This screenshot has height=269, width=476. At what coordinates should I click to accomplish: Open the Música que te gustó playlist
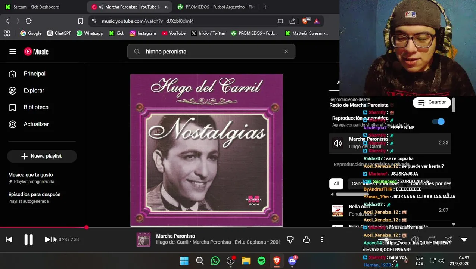point(42,178)
